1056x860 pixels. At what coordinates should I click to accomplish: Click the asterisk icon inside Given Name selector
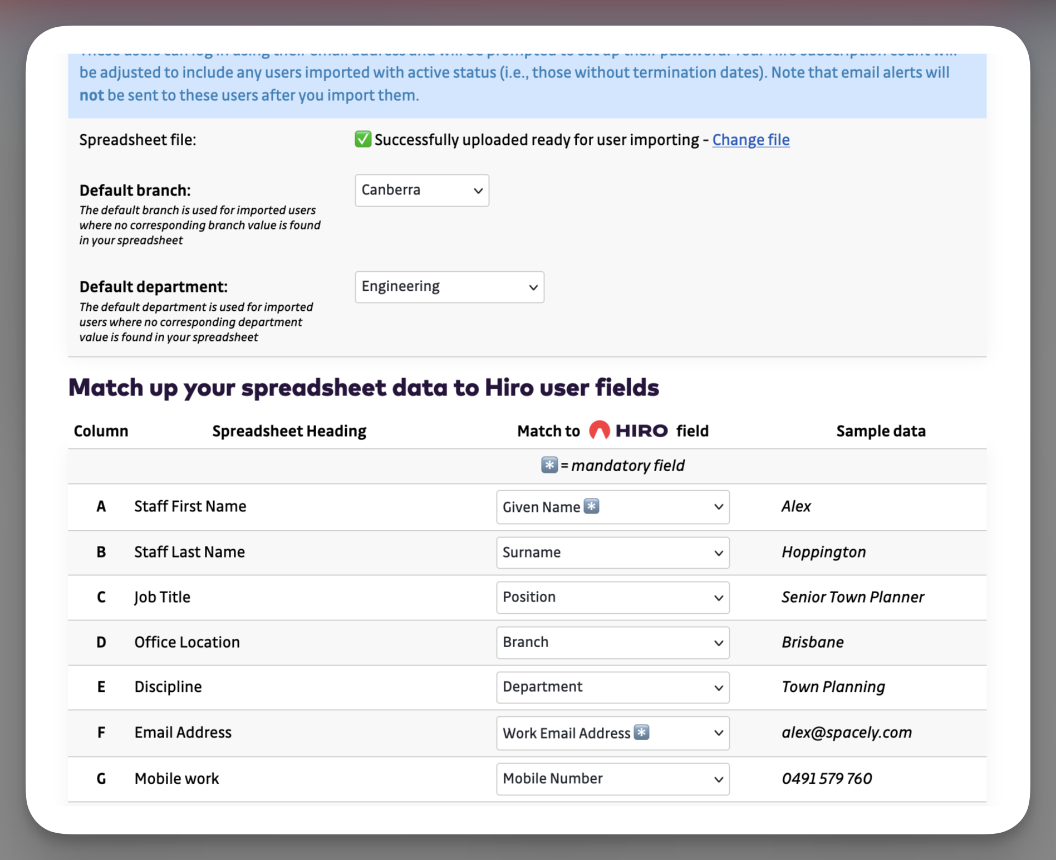tap(592, 506)
